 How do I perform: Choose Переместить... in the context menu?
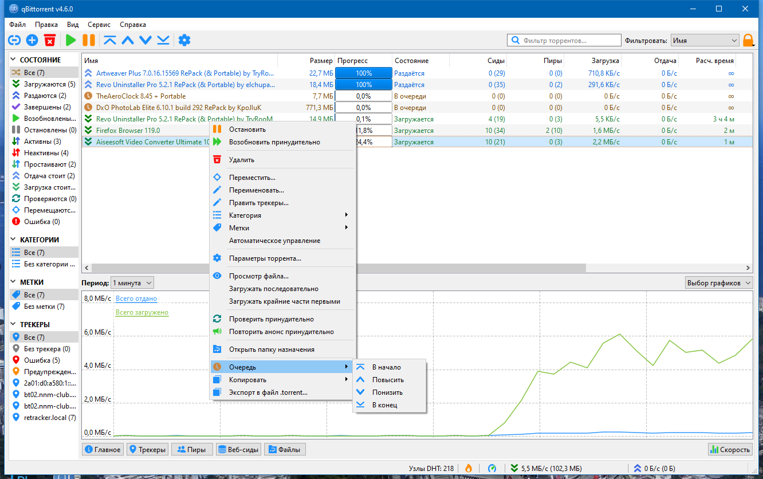pyautogui.click(x=283, y=178)
